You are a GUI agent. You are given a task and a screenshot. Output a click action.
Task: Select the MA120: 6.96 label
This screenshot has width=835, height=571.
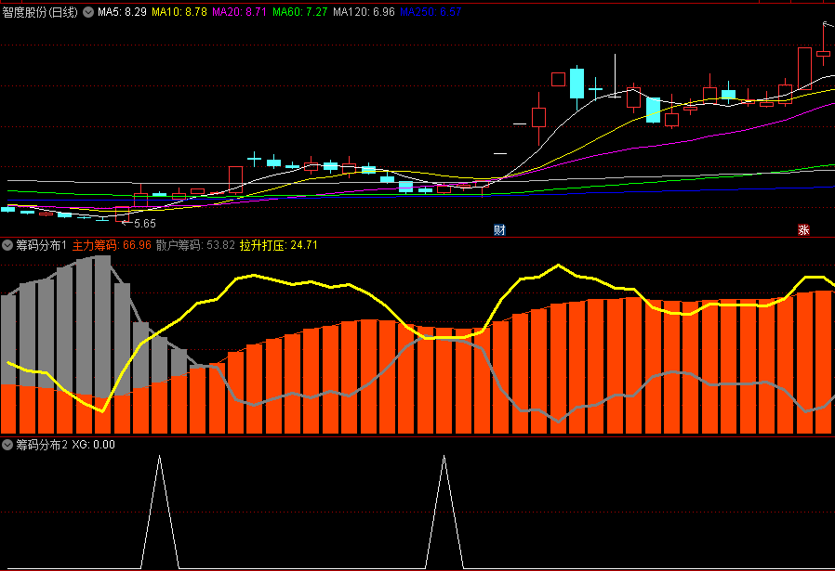[364, 12]
